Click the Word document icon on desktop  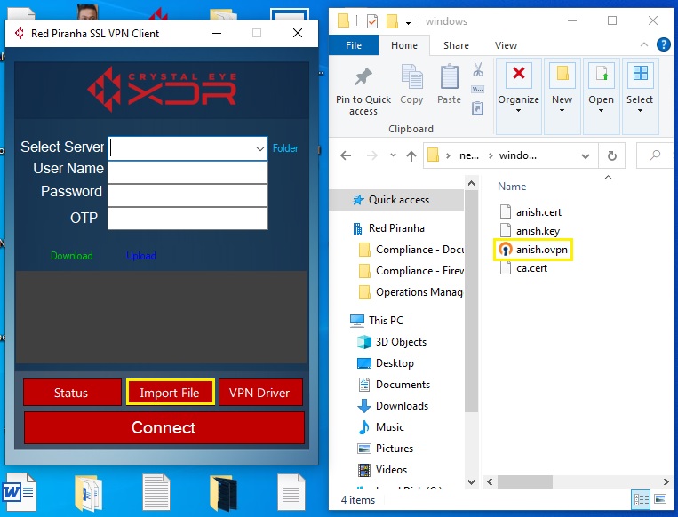pos(20,492)
